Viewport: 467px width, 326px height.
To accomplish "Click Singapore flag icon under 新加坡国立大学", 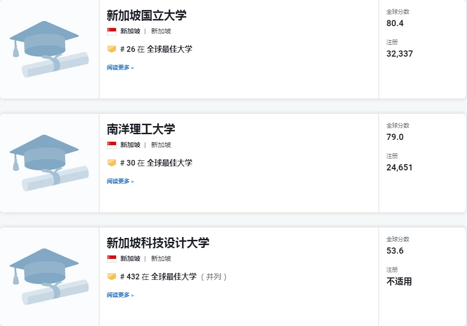I will click(112, 31).
